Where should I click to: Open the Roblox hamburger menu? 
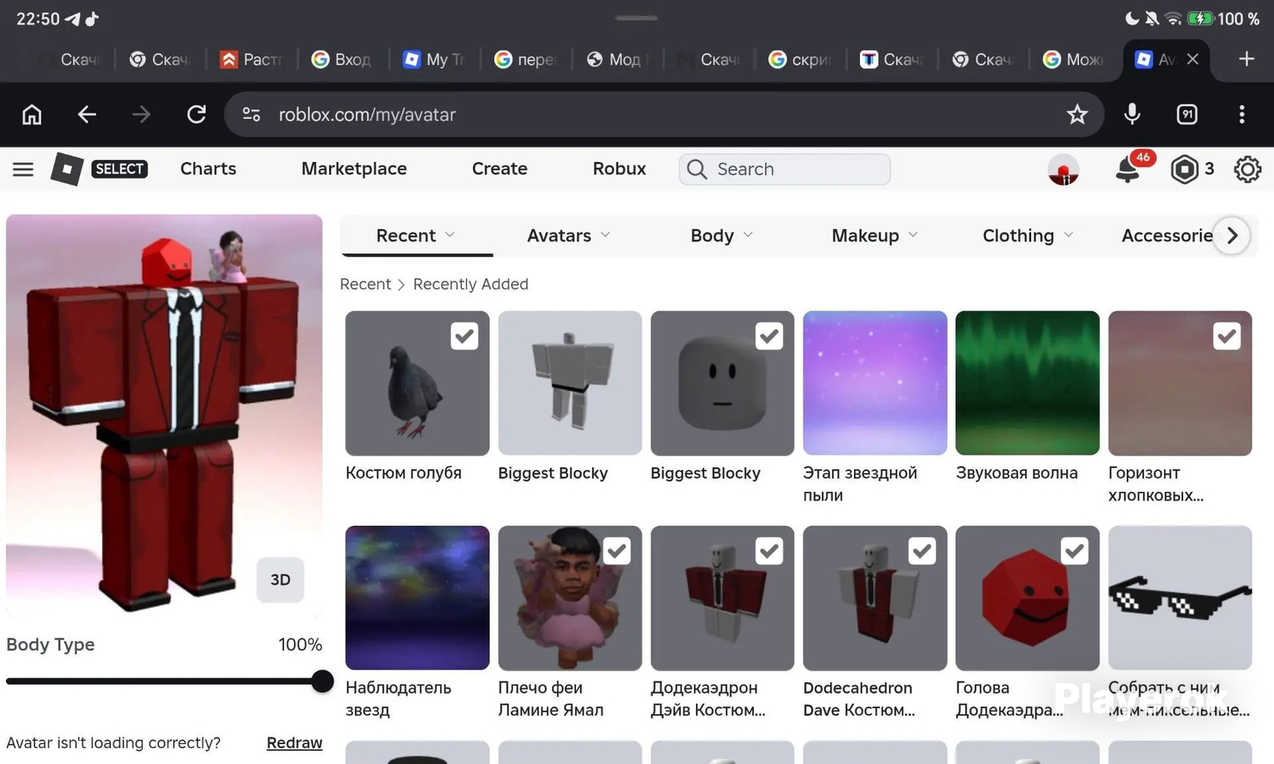(x=23, y=169)
